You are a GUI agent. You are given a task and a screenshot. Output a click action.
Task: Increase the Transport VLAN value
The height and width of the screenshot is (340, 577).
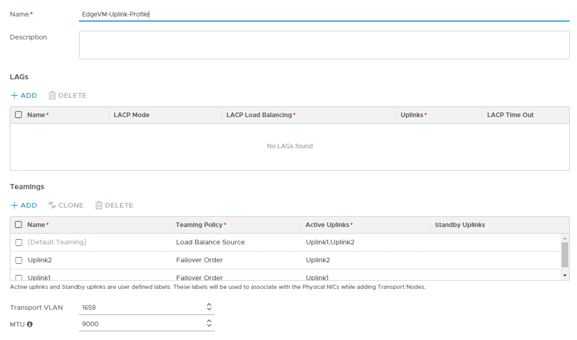coord(209,304)
